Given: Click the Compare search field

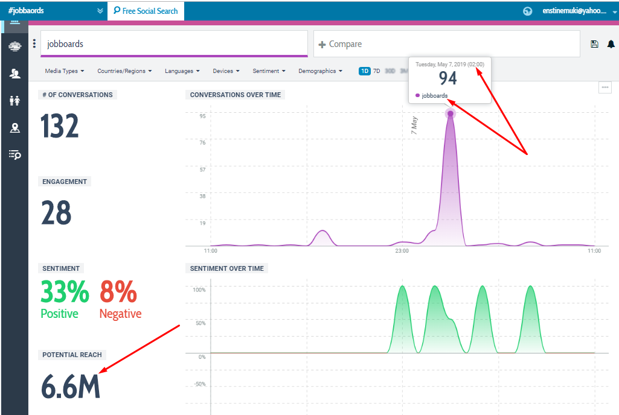Looking at the screenshot, I should (446, 44).
